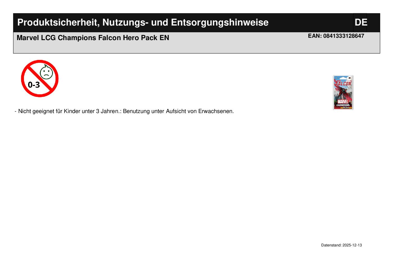
Task: Click the text "Benutzung unter Aufsicht von Erwachsenen"
Action: (178, 111)
